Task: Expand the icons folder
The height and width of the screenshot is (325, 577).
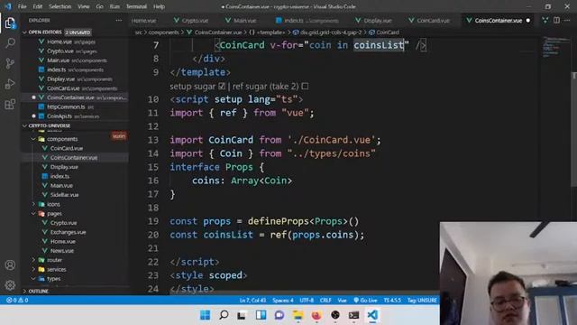Action: coord(33,204)
